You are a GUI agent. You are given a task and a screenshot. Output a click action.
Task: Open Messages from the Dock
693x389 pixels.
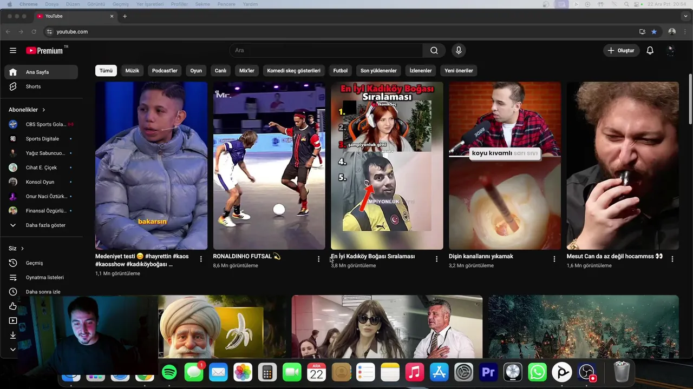(193, 372)
